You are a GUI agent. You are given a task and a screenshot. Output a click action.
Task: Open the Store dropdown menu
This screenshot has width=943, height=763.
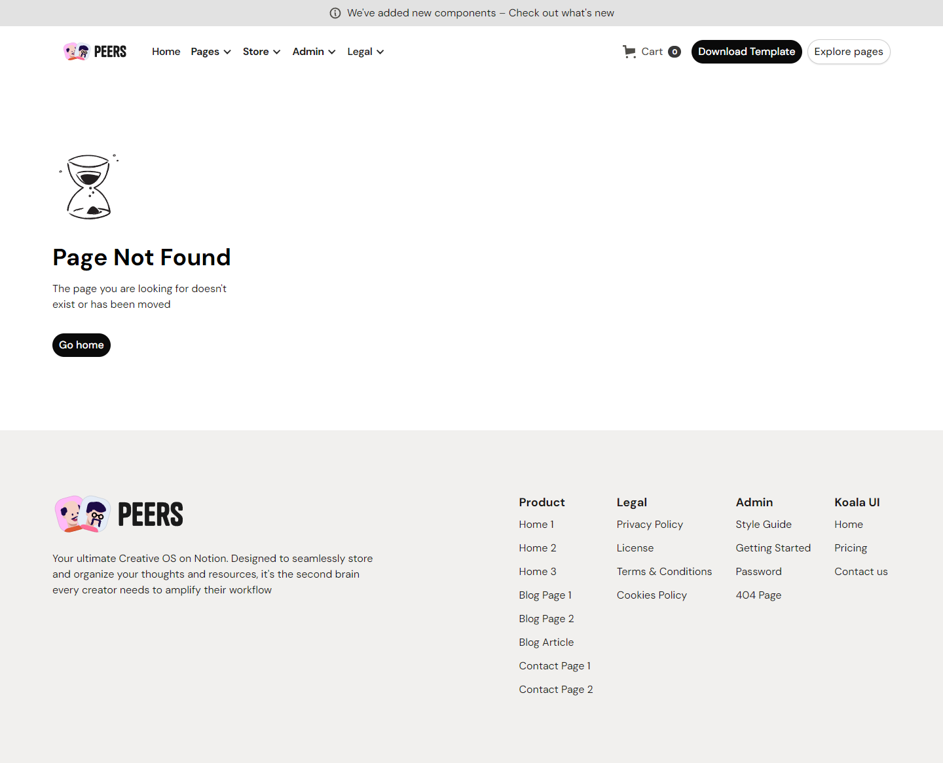pos(261,51)
